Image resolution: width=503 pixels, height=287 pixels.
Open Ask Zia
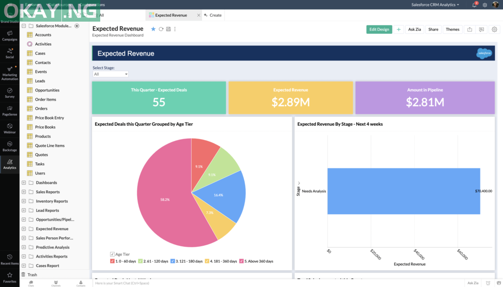click(415, 29)
